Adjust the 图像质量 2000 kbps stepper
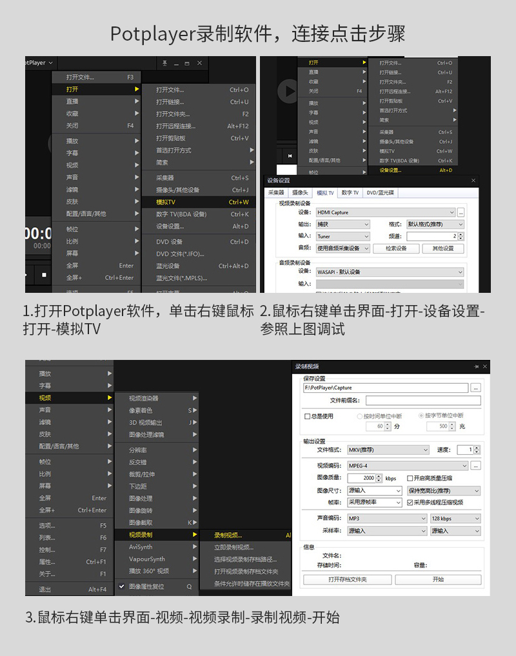Viewport: 516px width, 656px height. pos(379,478)
